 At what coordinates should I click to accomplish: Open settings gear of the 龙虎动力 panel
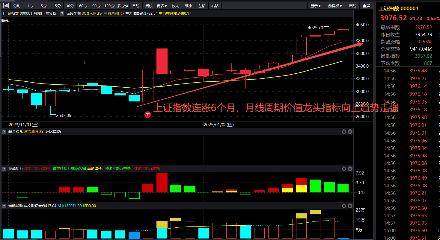[x=344, y=169]
